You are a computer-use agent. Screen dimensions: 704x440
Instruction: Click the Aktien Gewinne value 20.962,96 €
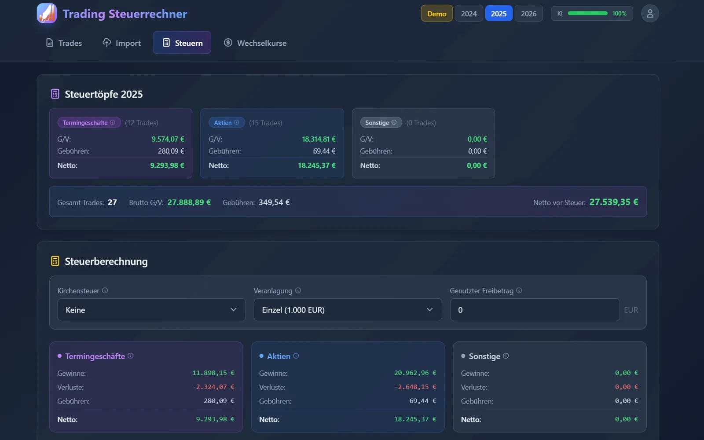tap(415, 373)
